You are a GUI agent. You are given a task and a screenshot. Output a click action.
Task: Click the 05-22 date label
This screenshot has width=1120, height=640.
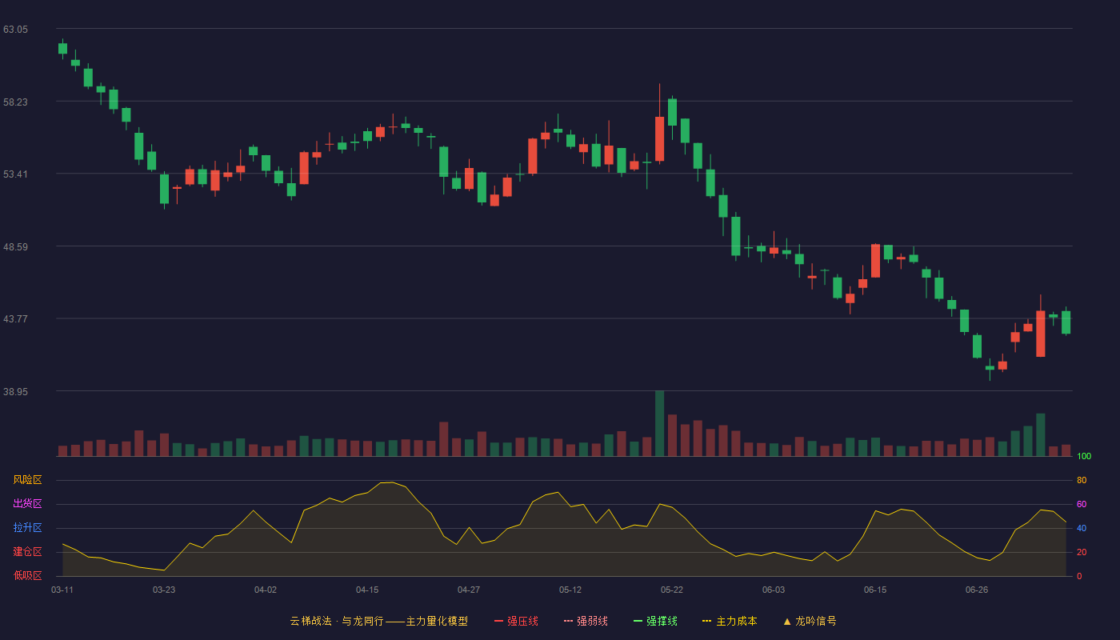[x=672, y=590]
